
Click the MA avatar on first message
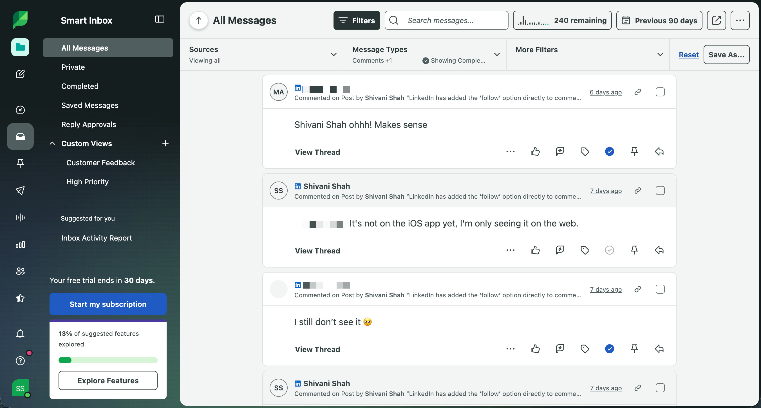click(278, 92)
